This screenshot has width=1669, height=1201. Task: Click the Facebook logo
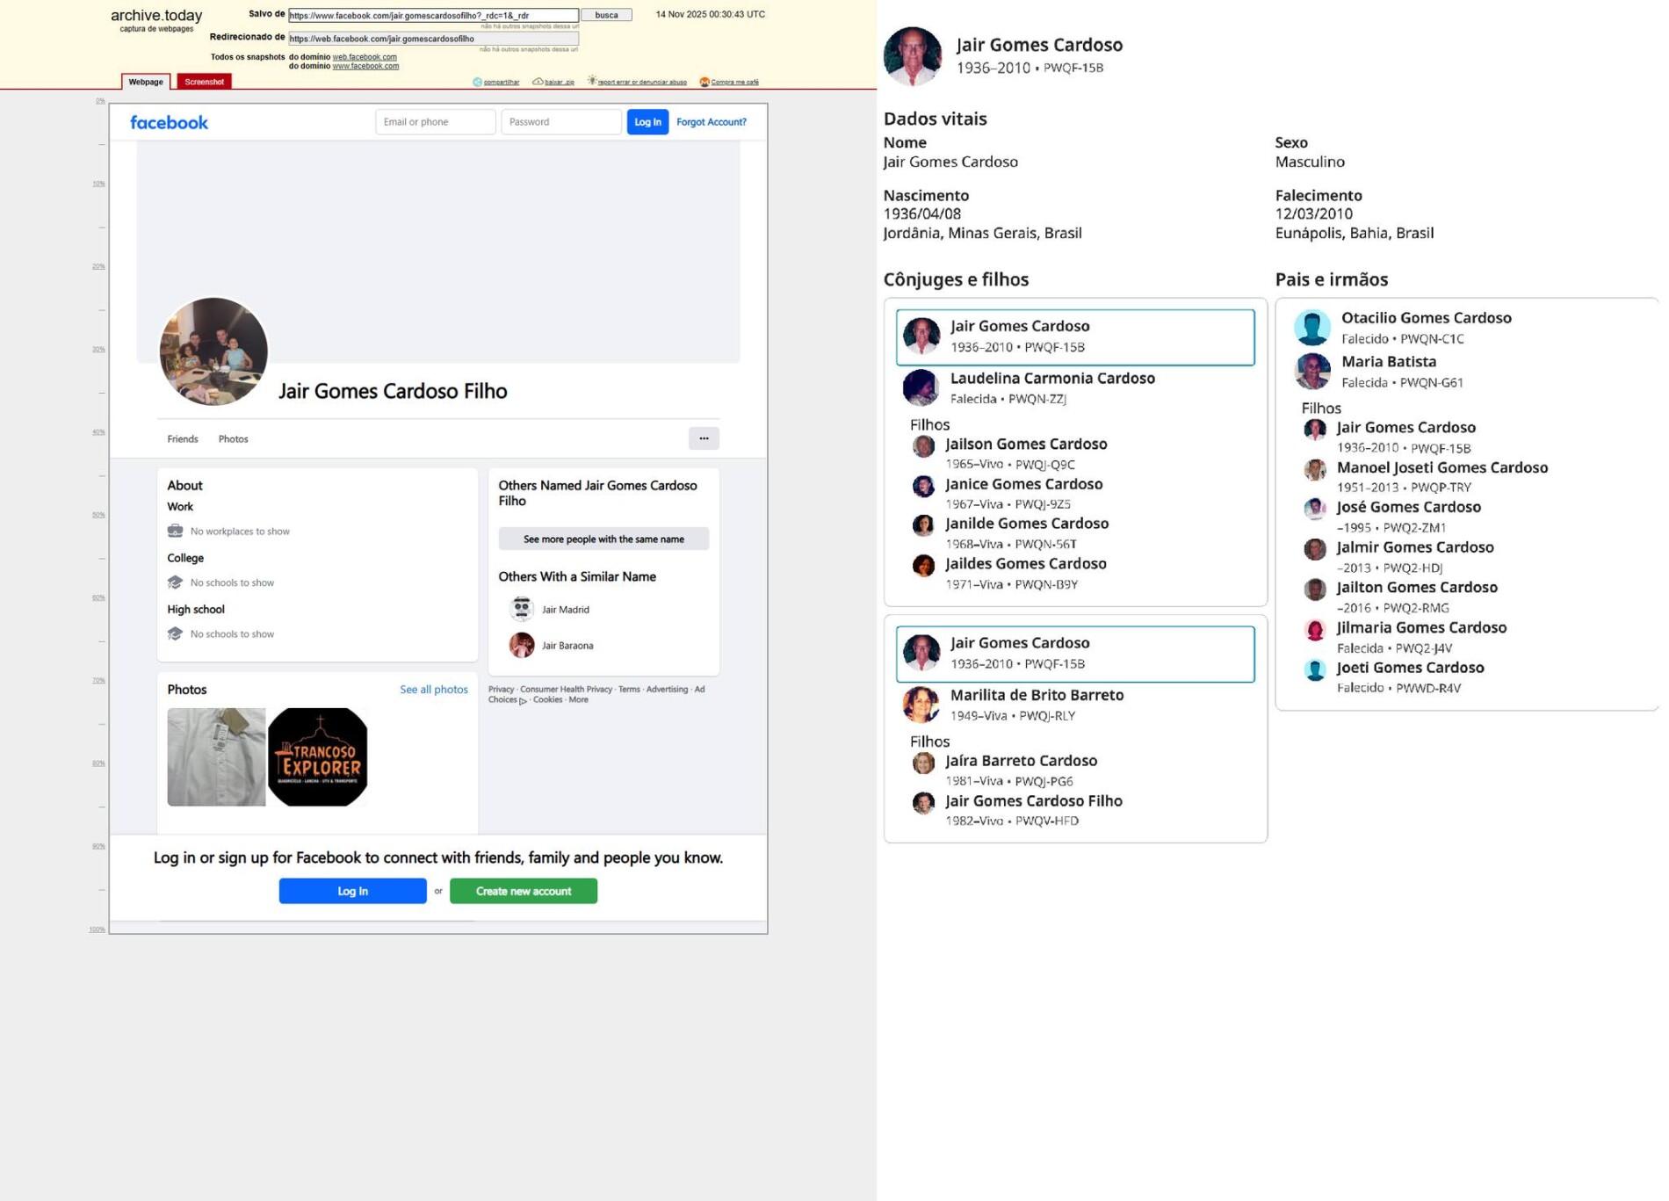169,122
